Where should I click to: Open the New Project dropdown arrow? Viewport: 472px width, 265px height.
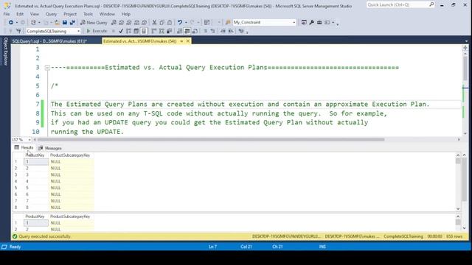[x=39, y=23]
